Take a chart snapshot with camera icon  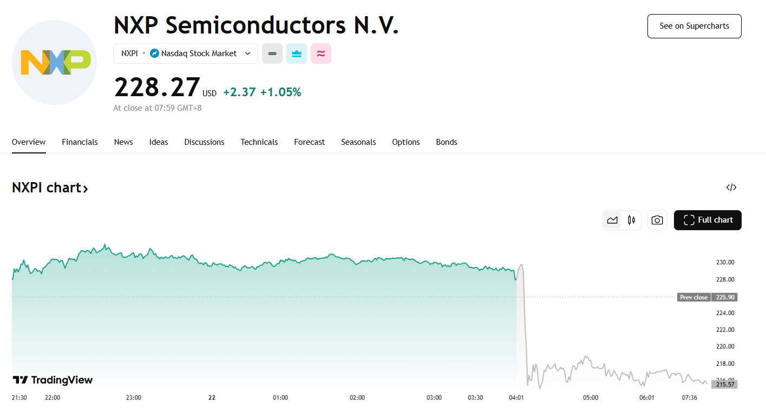[657, 220]
